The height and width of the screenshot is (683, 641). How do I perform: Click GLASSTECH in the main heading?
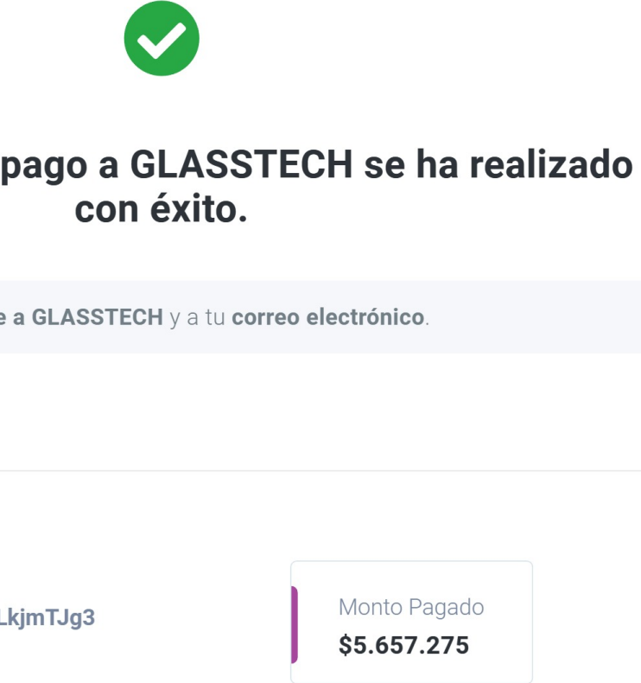[242, 164]
